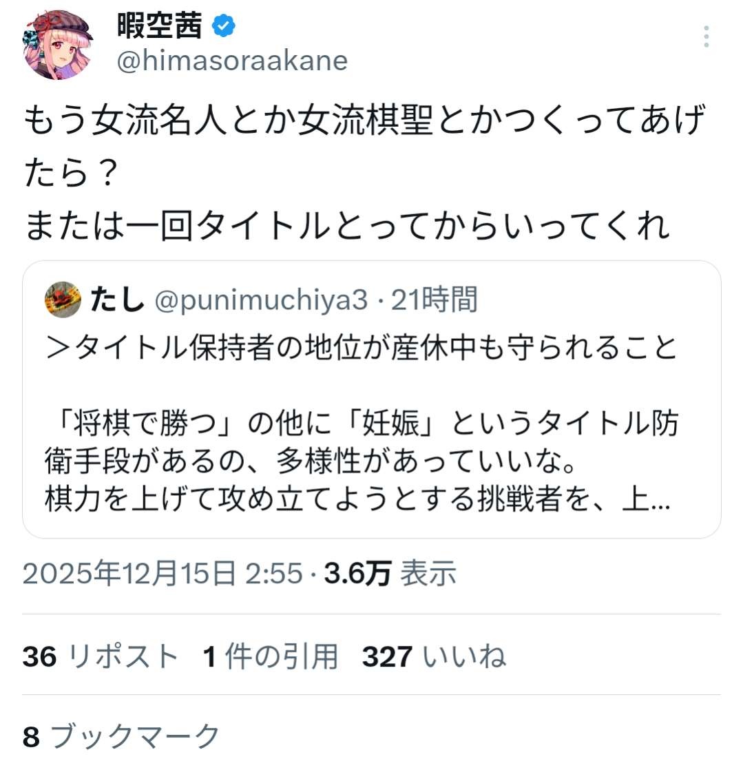
Task: Open 暇空茜's profile avatar
Action: (60, 45)
